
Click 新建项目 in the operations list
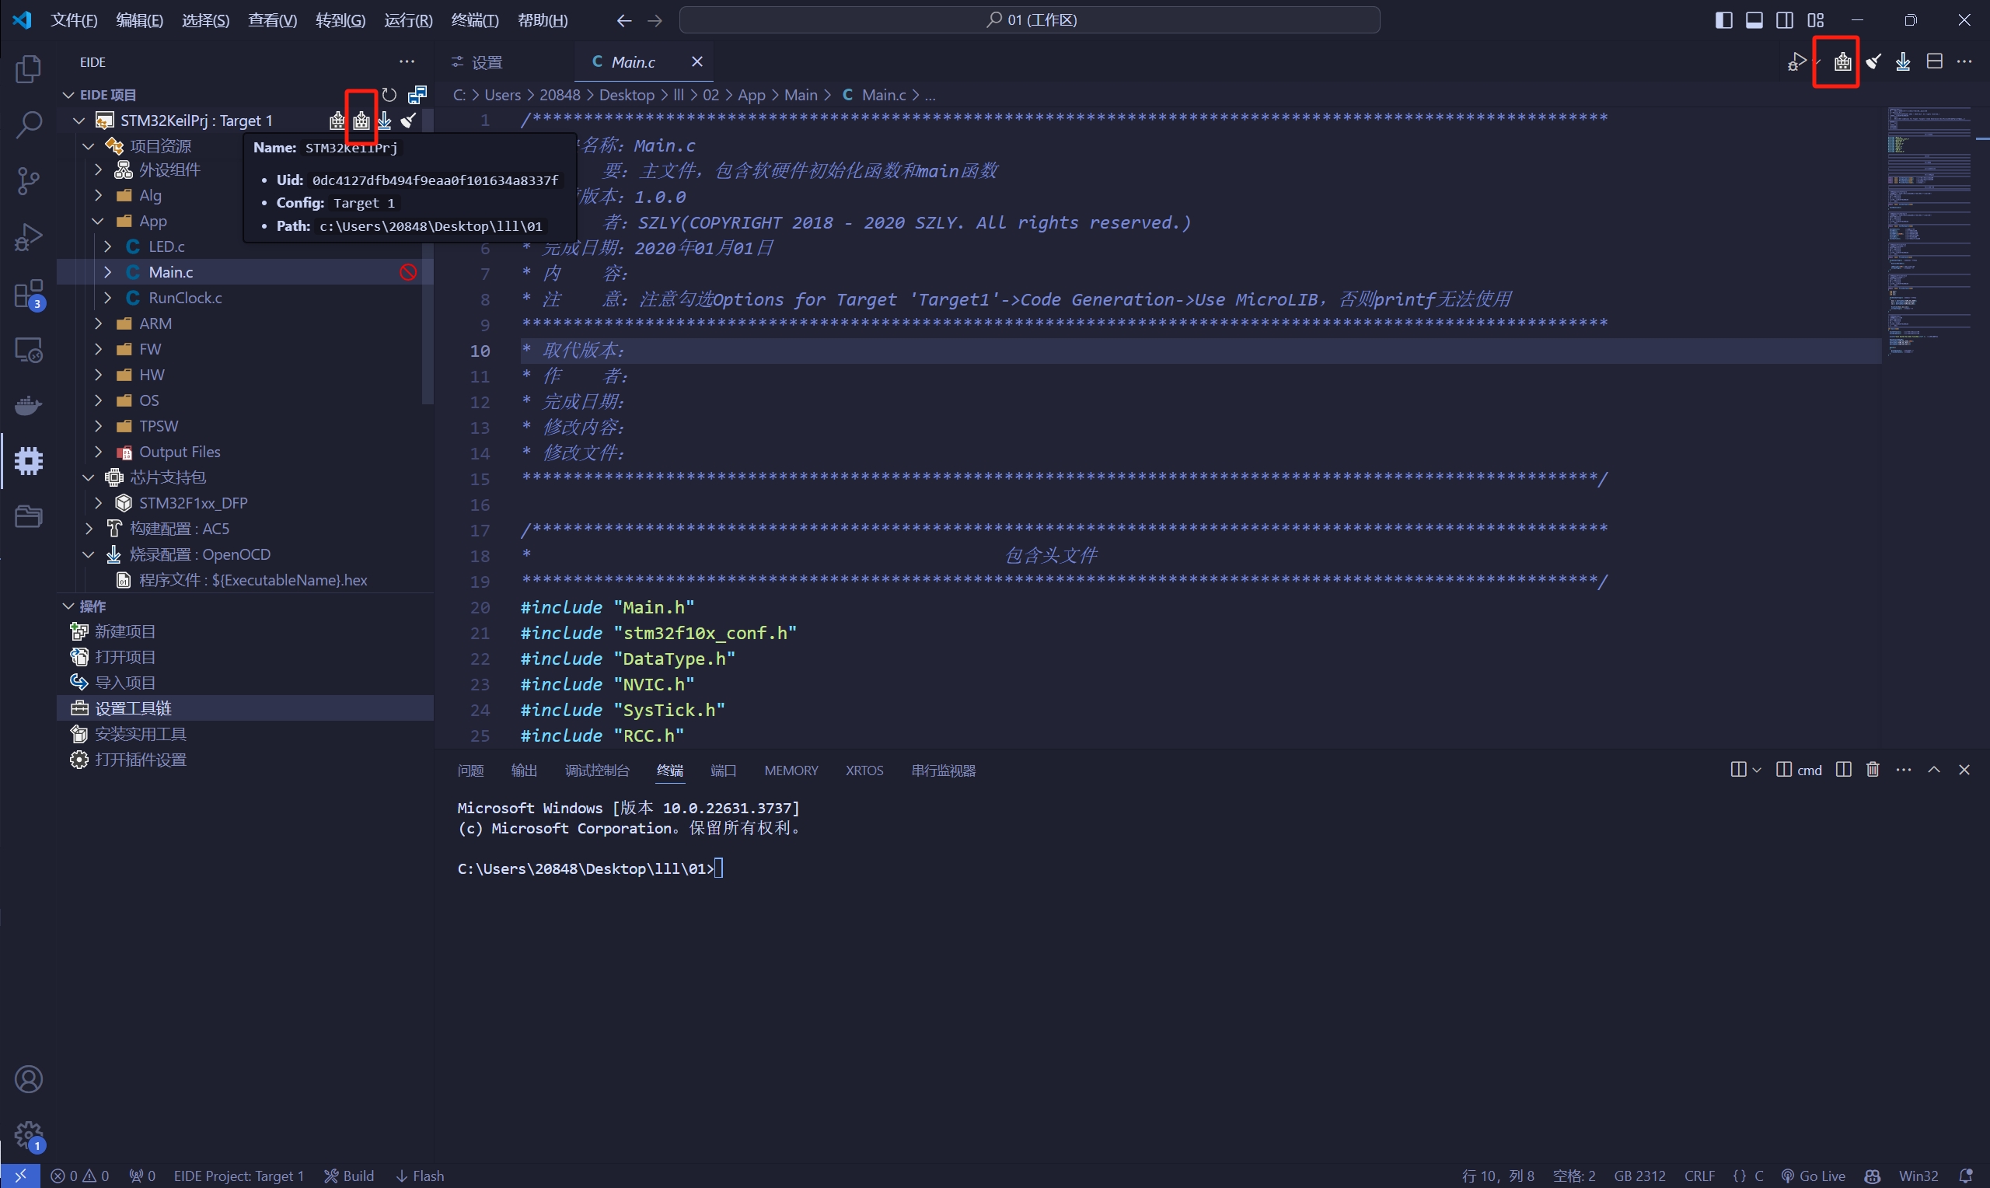(125, 631)
